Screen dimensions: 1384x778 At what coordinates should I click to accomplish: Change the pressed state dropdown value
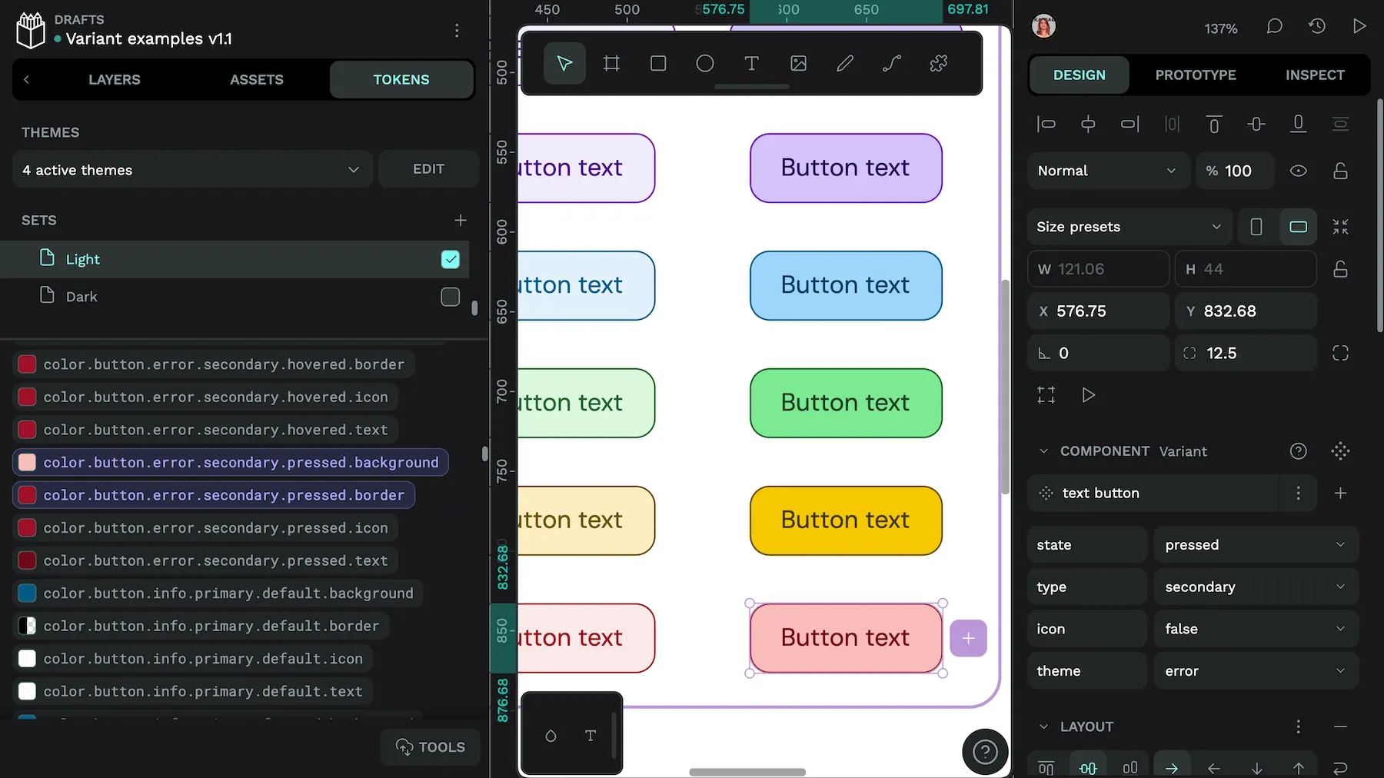1255,544
